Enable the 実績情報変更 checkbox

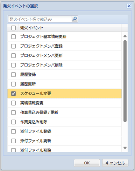(x=13, y=103)
